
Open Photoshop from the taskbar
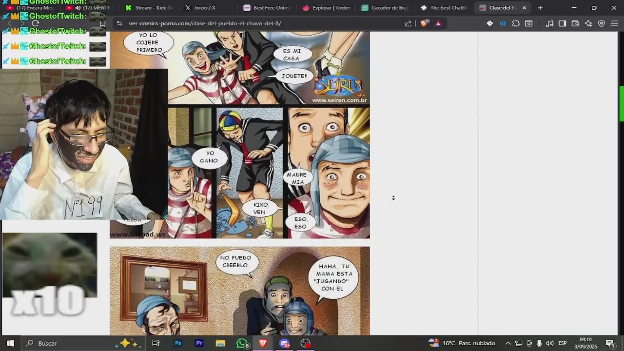[178, 343]
